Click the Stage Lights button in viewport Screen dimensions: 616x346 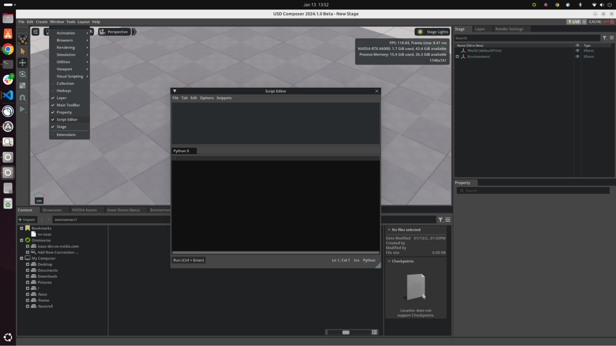point(432,32)
